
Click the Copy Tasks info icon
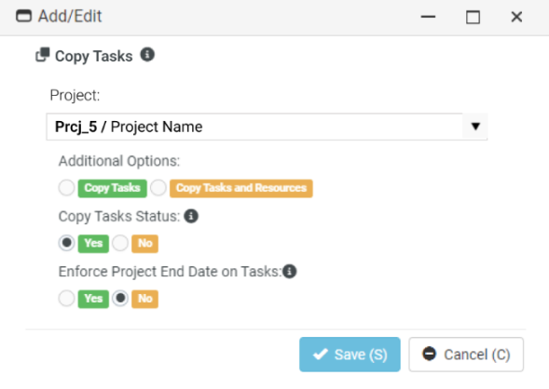(x=147, y=55)
